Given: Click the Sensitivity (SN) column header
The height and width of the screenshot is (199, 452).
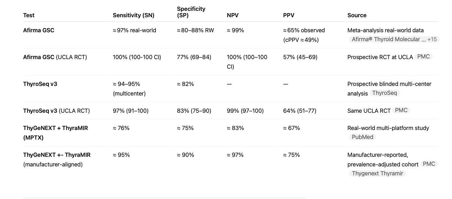Looking at the screenshot, I should 133,15.
